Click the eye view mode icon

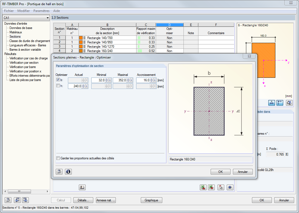click(x=230, y=188)
